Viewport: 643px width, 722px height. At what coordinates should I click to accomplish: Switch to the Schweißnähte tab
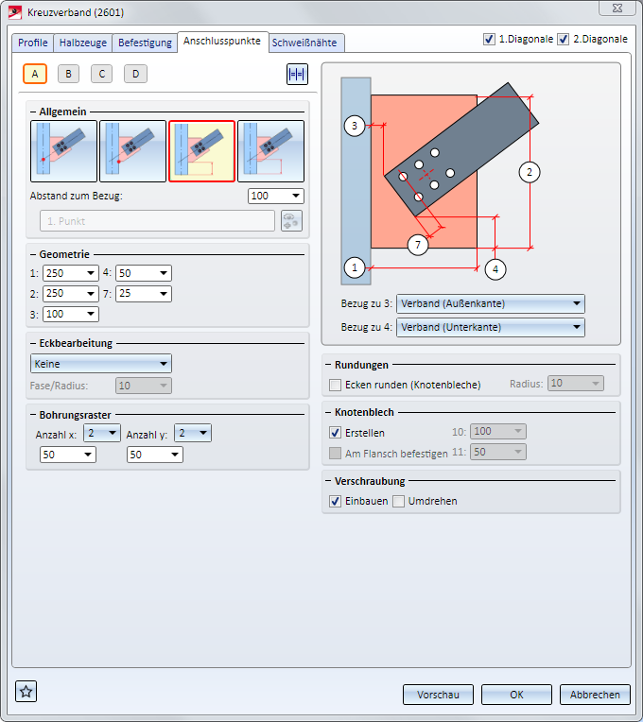pos(304,43)
